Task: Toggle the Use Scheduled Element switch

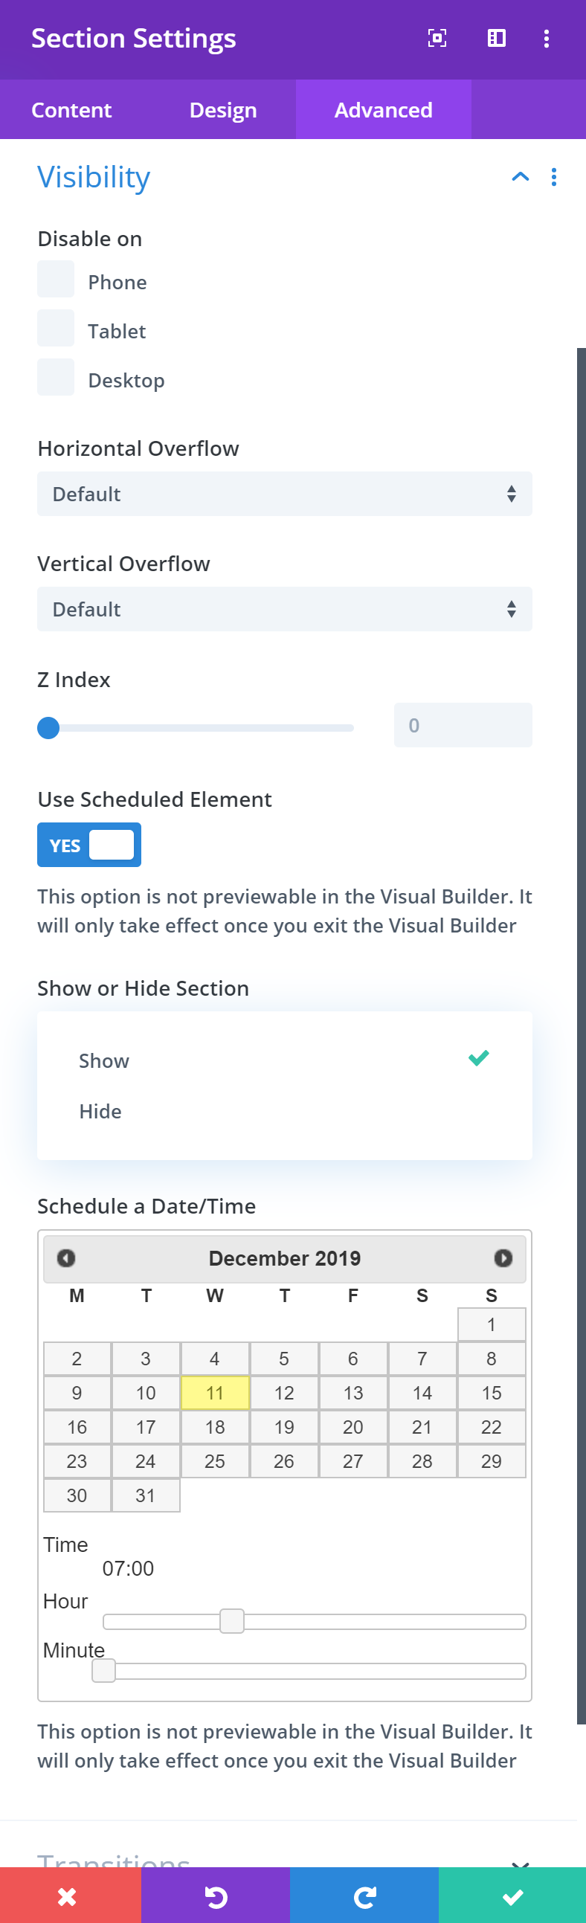Action: [x=89, y=845]
